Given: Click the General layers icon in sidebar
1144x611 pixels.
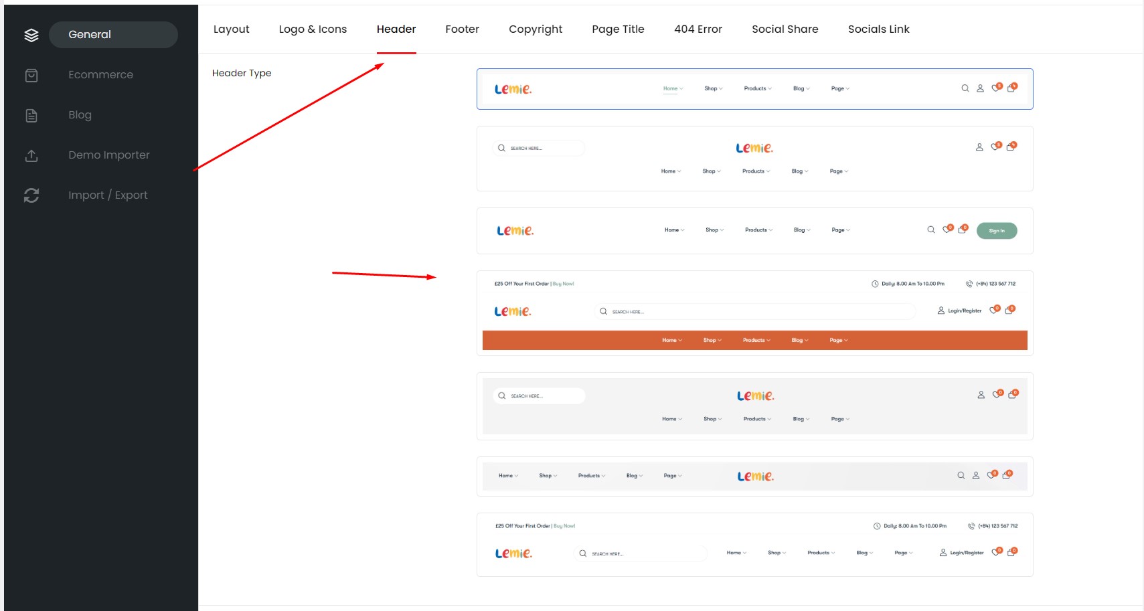Looking at the screenshot, I should pyautogui.click(x=31, y=35).
